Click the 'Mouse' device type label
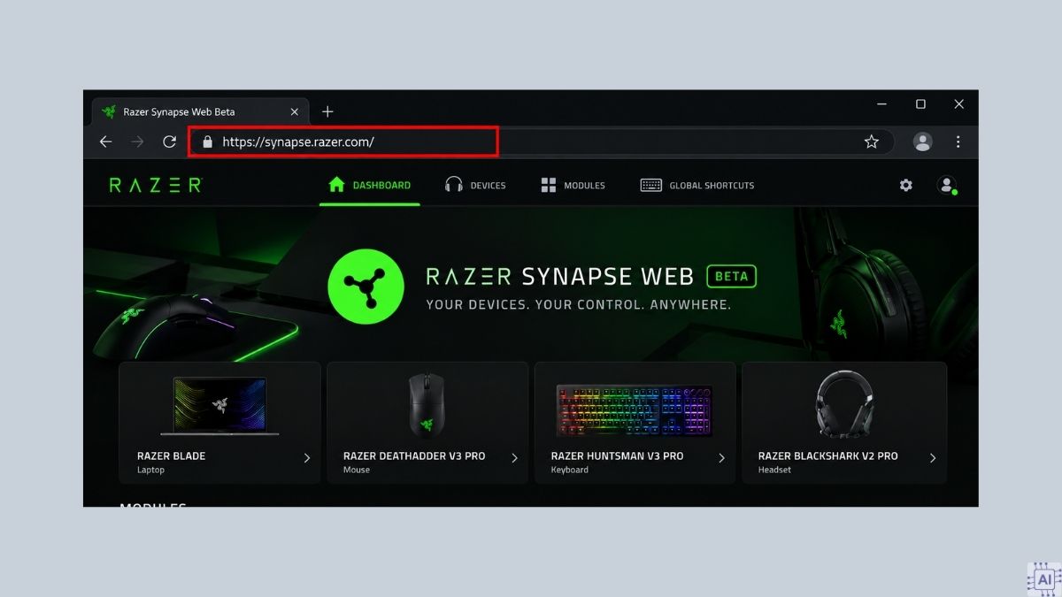 click(357, 471)
